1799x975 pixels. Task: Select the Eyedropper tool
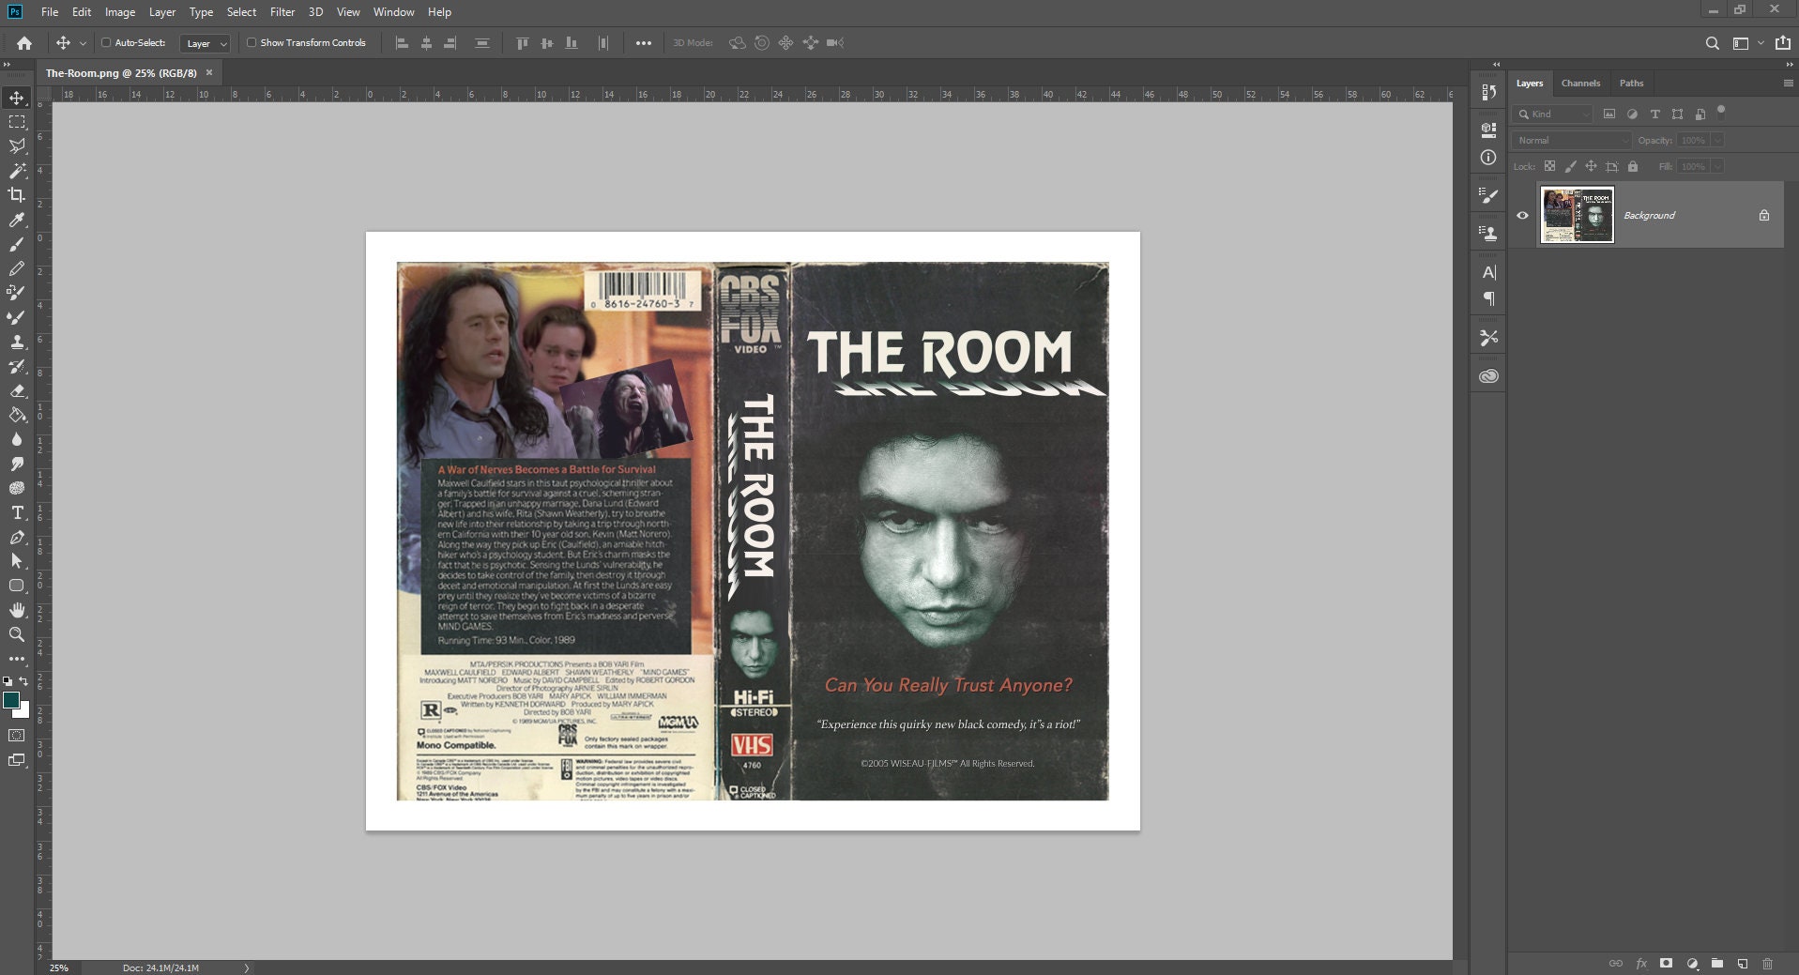pos(17,220)
